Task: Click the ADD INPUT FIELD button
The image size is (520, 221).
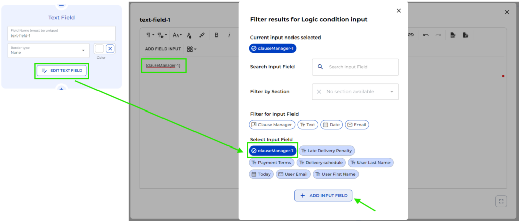Action: [323, 196]
